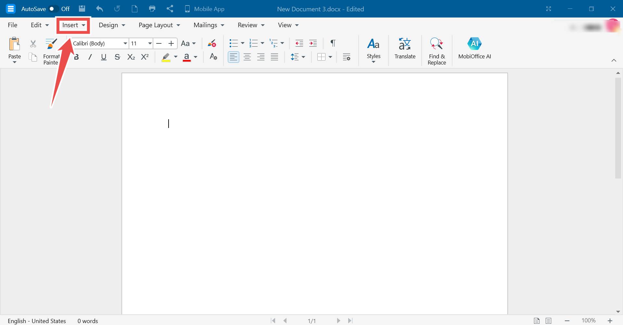Switch to full screen mode icon
Image resolution: width=623 pixels, height=325 pixels.
pyautogui.click(x=549, y=9)
